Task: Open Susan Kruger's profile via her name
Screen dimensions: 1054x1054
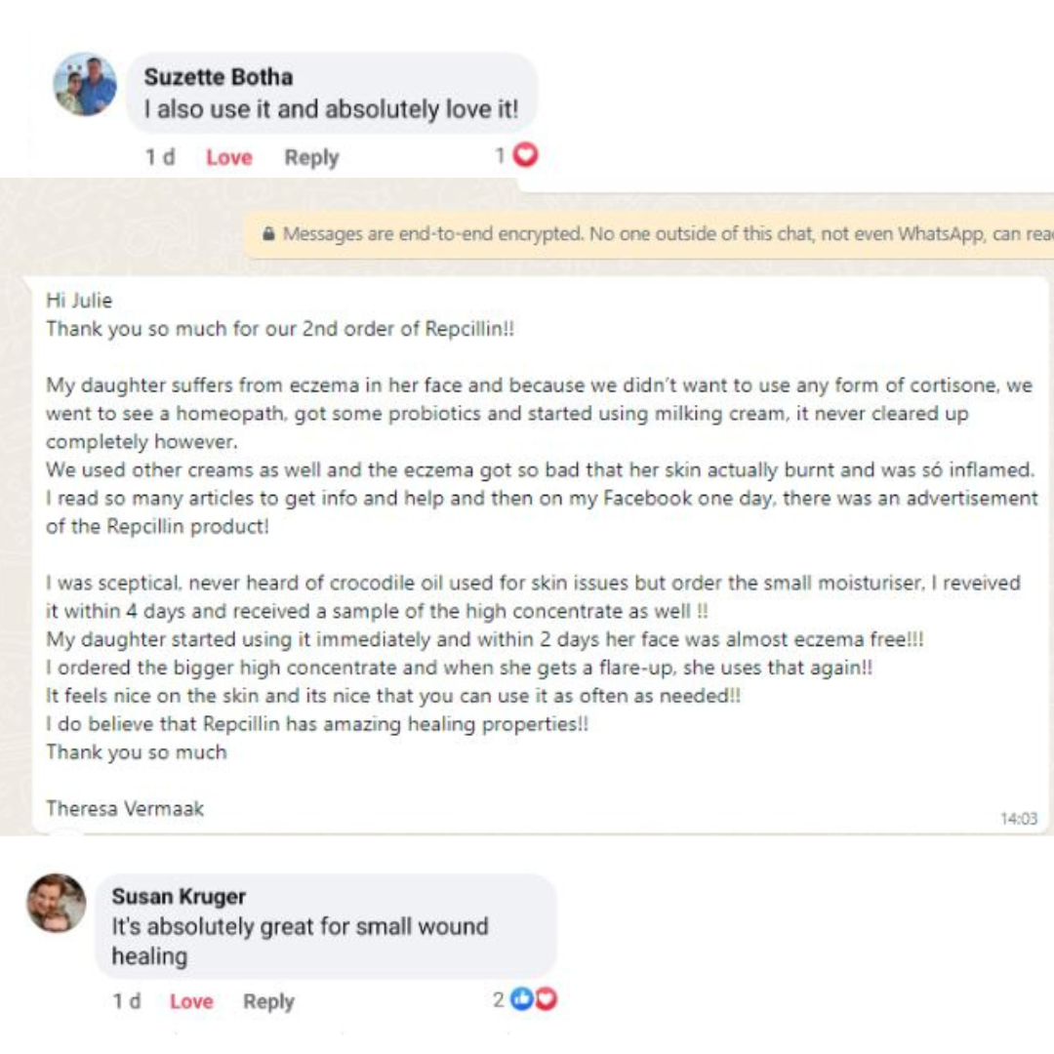Action: click(x=179, y=896)
